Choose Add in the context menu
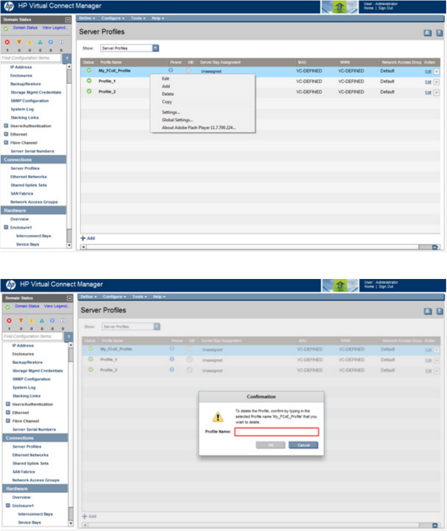 (165, 86)
